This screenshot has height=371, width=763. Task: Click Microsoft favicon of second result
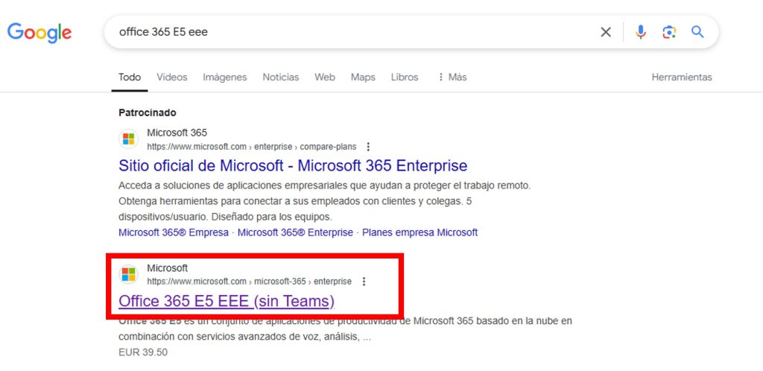(129, 274)
